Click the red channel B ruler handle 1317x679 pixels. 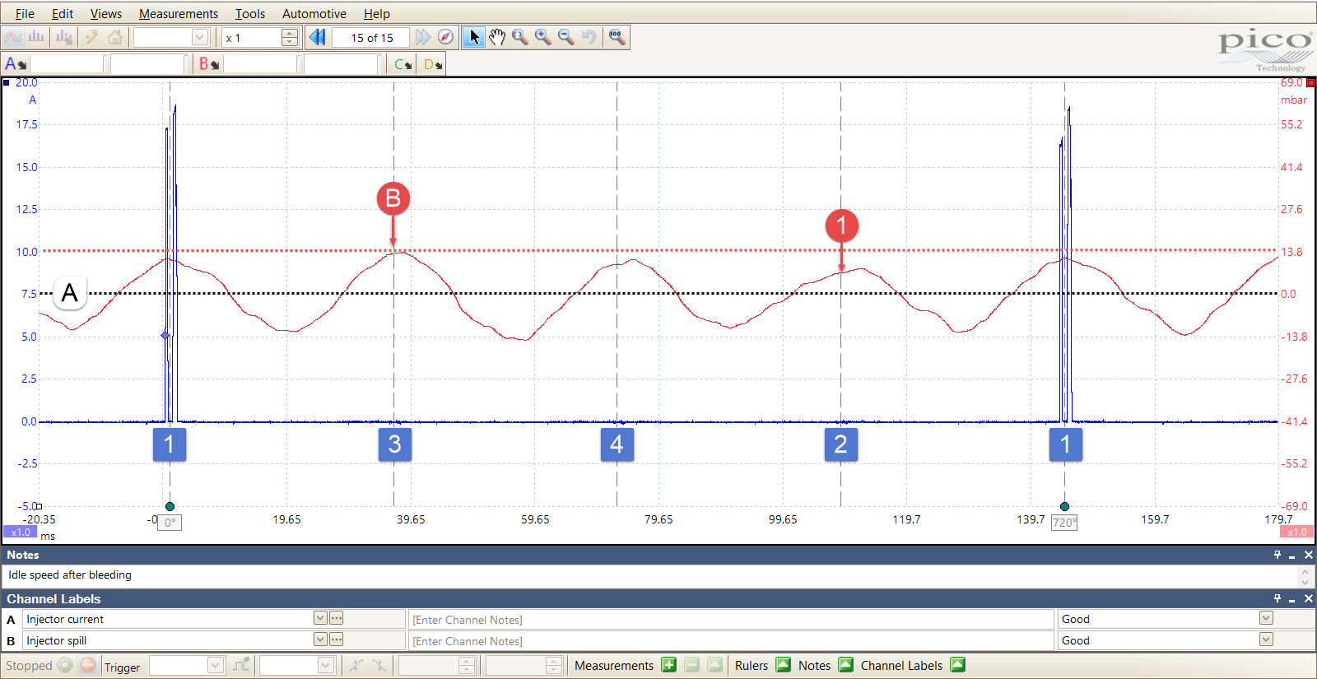coord(1310,82)
